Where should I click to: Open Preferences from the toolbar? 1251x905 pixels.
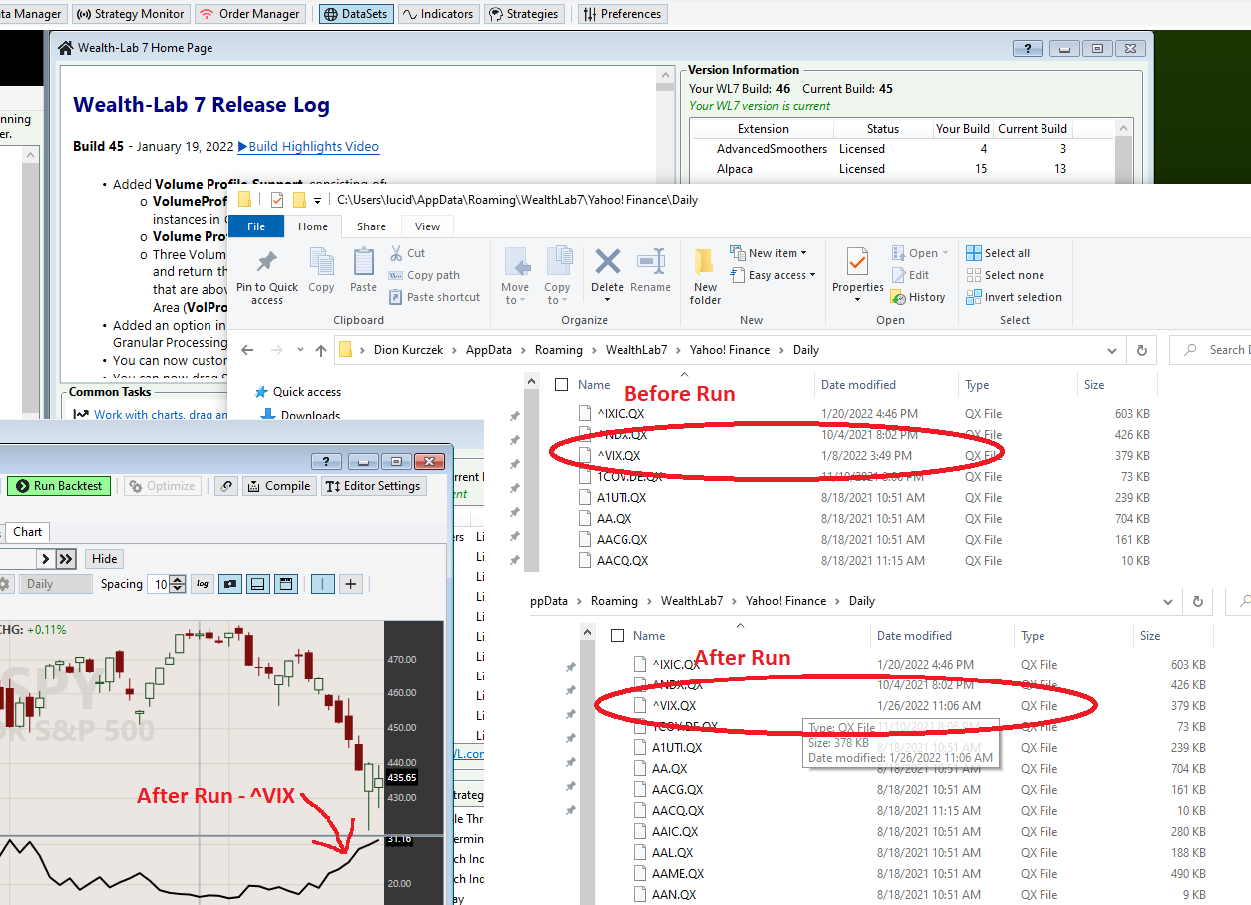pos(622,14)
